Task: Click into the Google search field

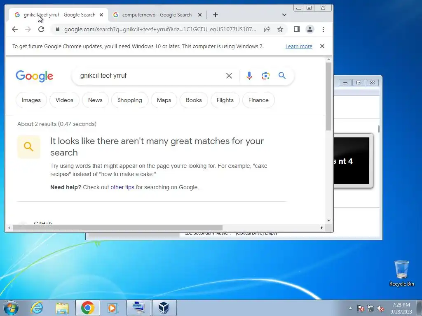Action: [151, 76]
